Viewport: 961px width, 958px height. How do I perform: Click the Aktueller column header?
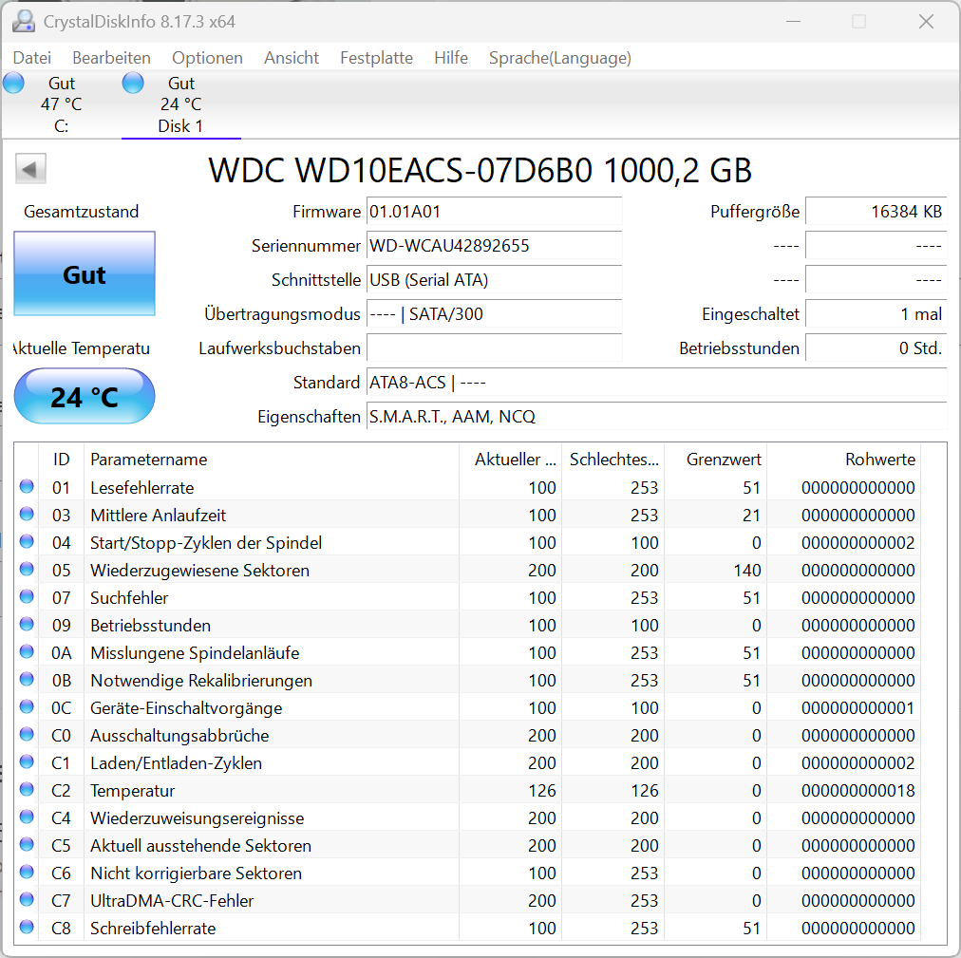(x=510, y=460)
